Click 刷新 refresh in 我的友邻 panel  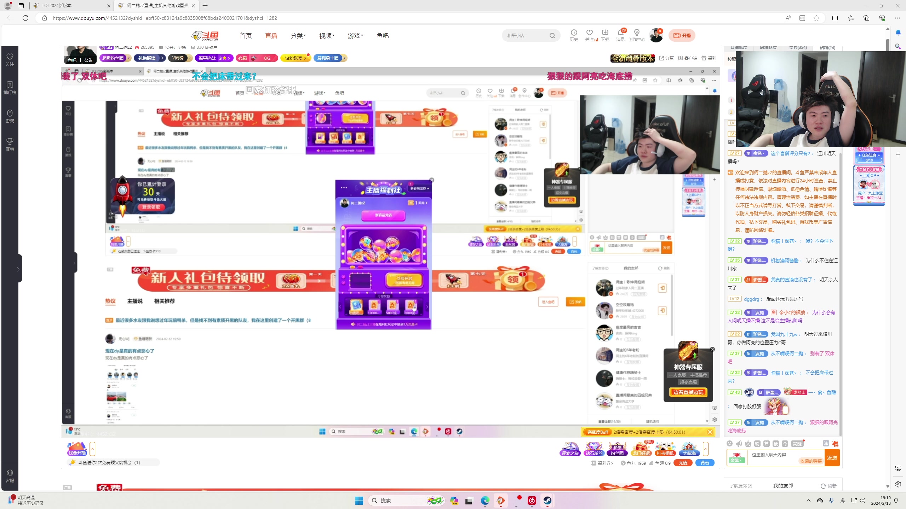pos(829,486)
